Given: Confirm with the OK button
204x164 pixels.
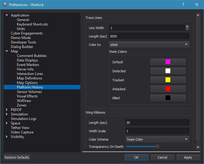Looking at the screenshot, I should click(137, 157).
